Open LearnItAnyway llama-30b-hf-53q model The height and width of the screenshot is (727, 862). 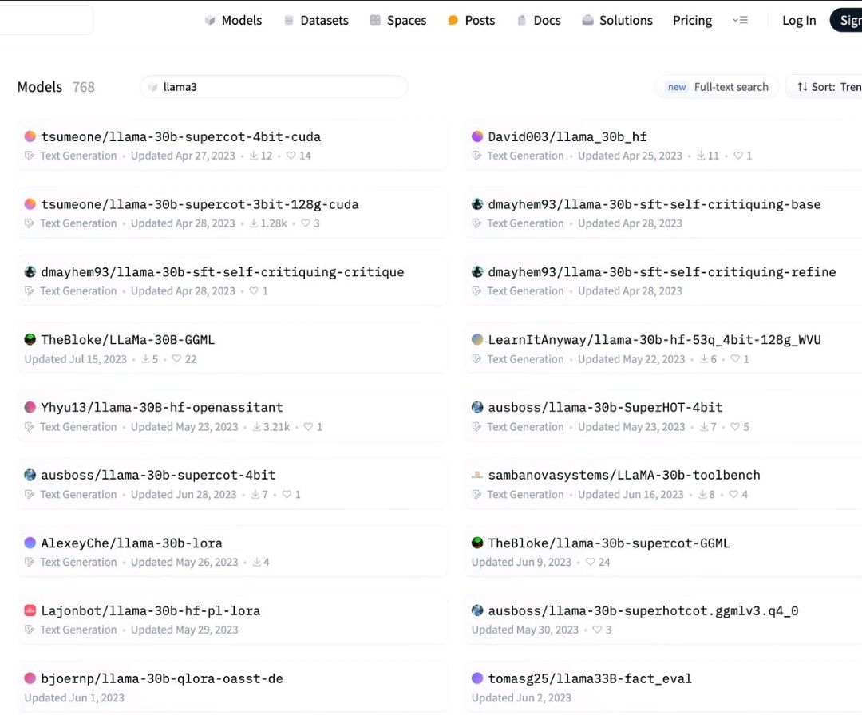click(x=663, y=349)
